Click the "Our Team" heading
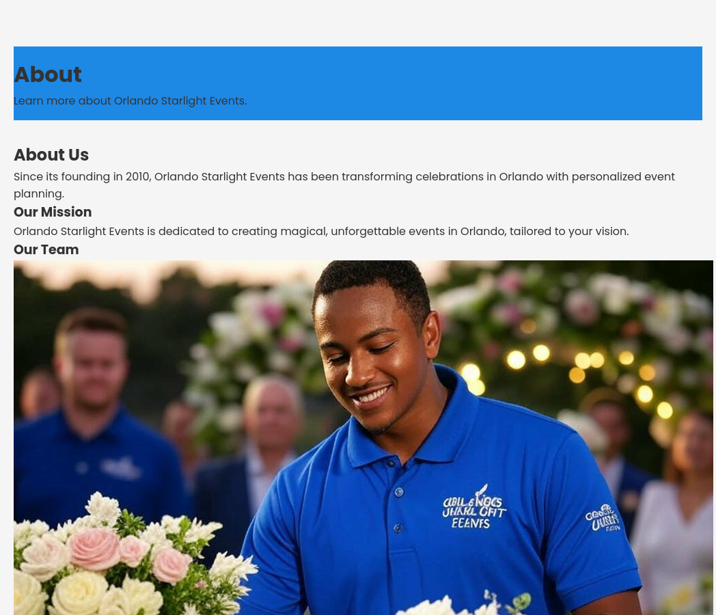This screenshot has width=716, height=615. [46, 249]
